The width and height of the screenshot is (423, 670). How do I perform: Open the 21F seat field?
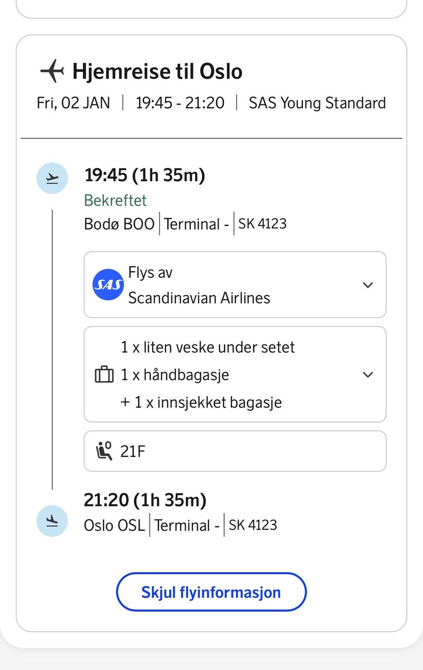(235, 451)
